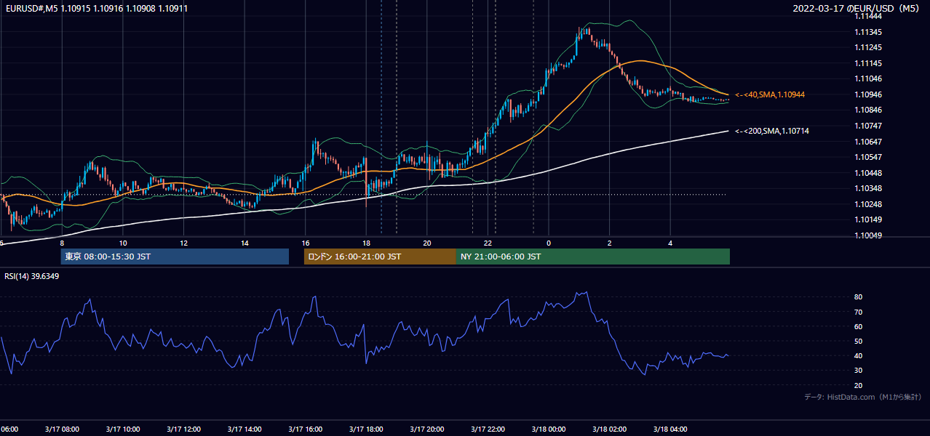Click the 200,SMA,1.10714 white label
This screenshot has height=436, width=930.
(771, 131)
